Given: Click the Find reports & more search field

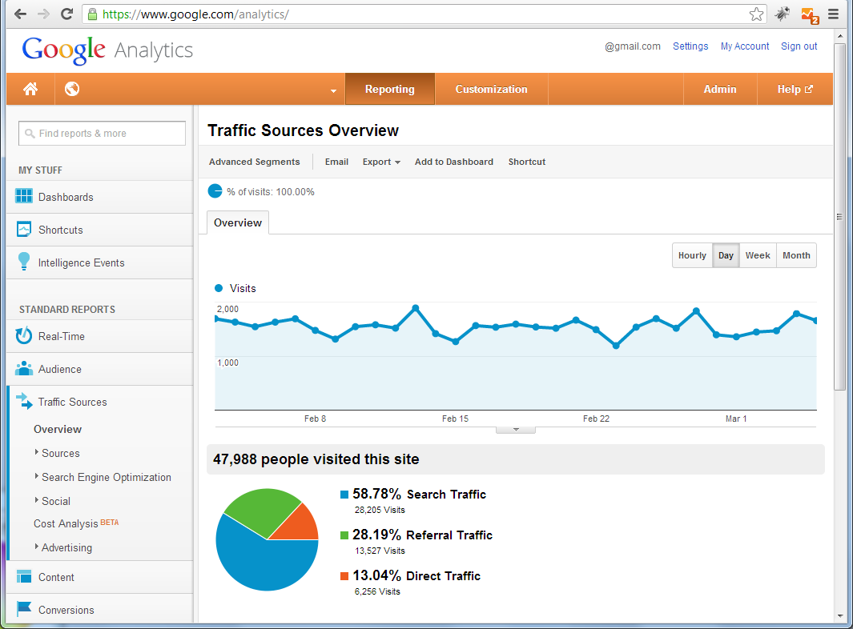Looking at the screenshot, I should tap(103, 133).
